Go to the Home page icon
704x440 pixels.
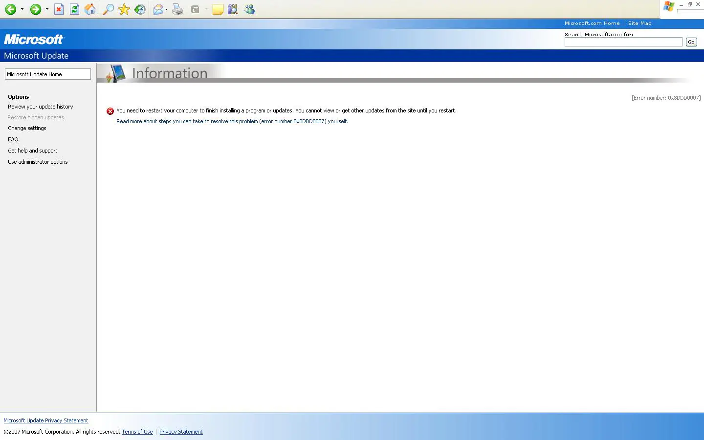pyautogui.click(x=90, y=9)
